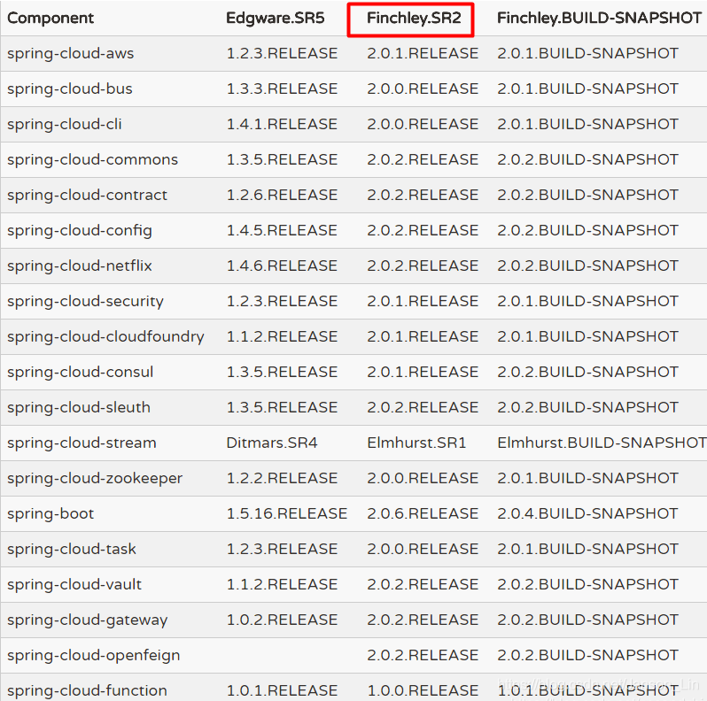The height and width of the screenshot is (701, 707).
Task: Click 2.0.2.RELEASE in the spring-cloud-sleuth row
Action: [423, 407]
